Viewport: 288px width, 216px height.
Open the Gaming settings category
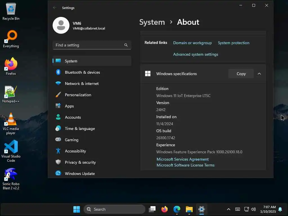pos(92,140)
